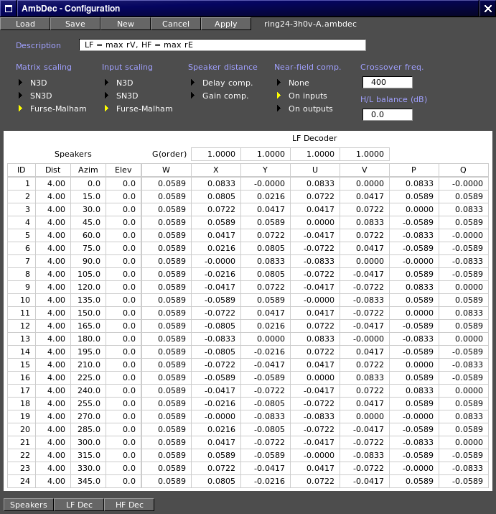
Task: Select V cell 0.0000 of speaker 7
Action: [x=365, y=261]
